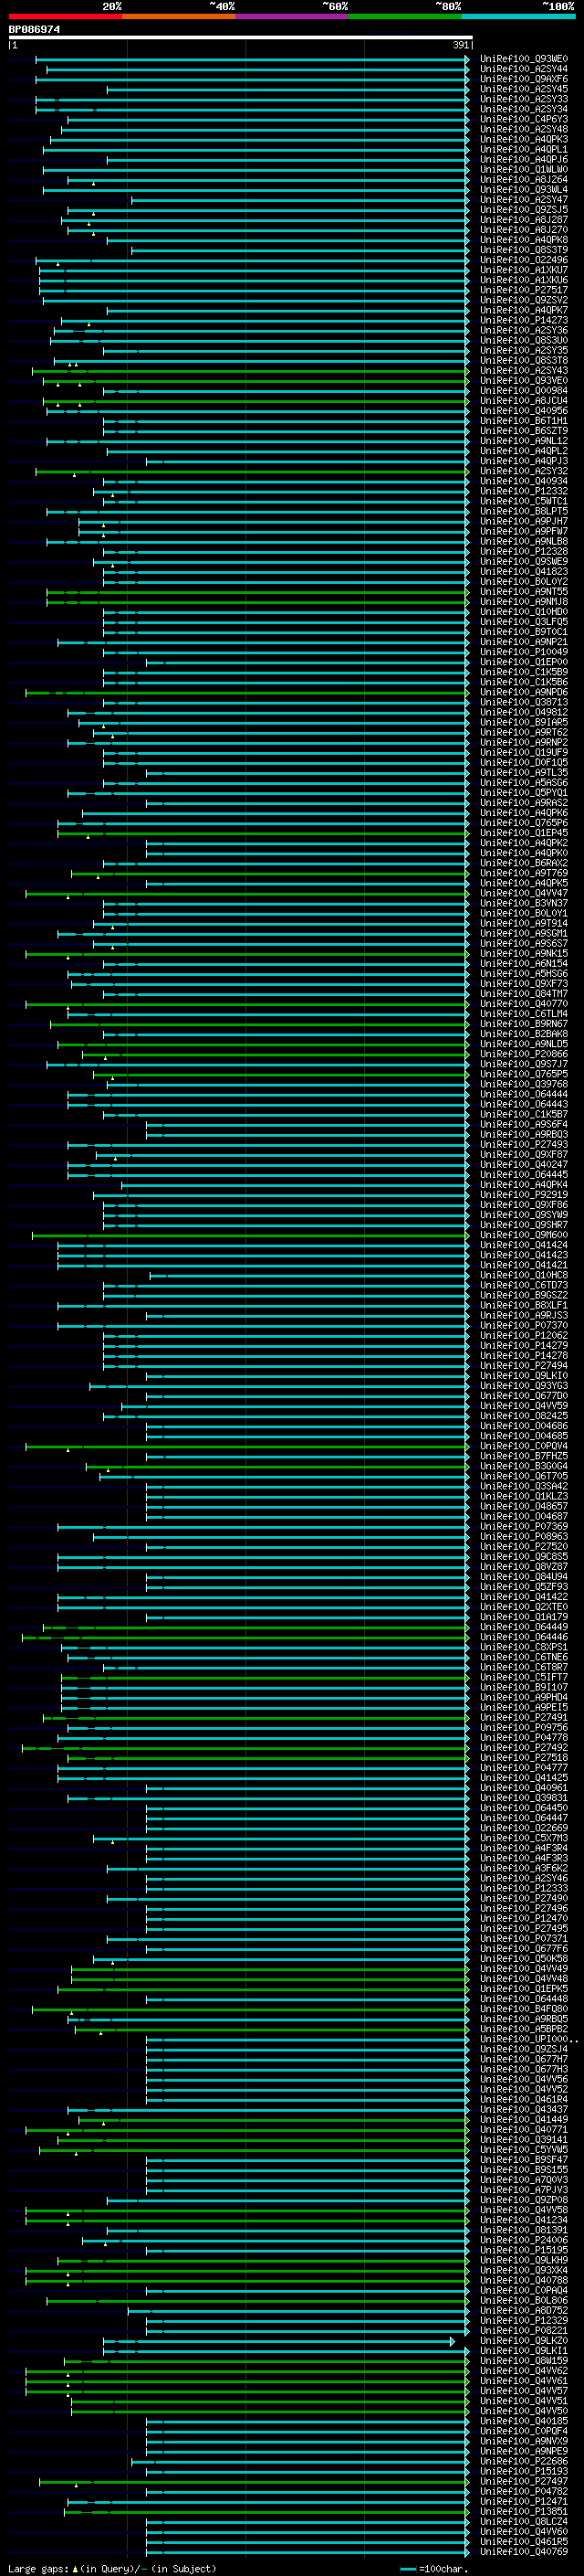Screen dimensions: 584x2576
Task: Select the purple ~60% legend segment
Action: [291, 16]
